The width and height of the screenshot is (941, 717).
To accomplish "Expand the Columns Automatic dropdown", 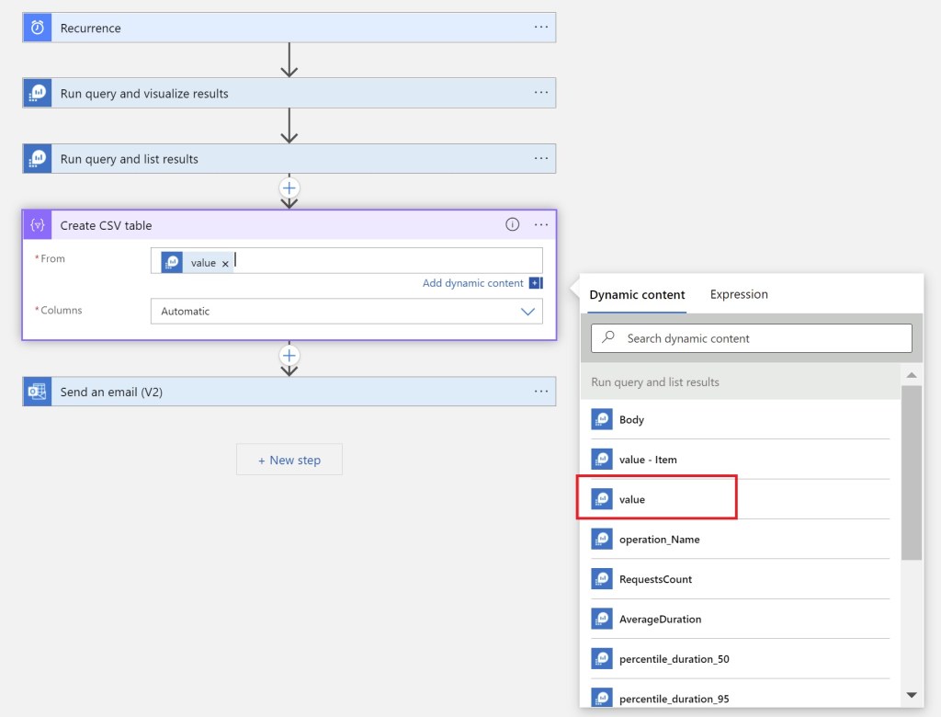I will [527, 312].
